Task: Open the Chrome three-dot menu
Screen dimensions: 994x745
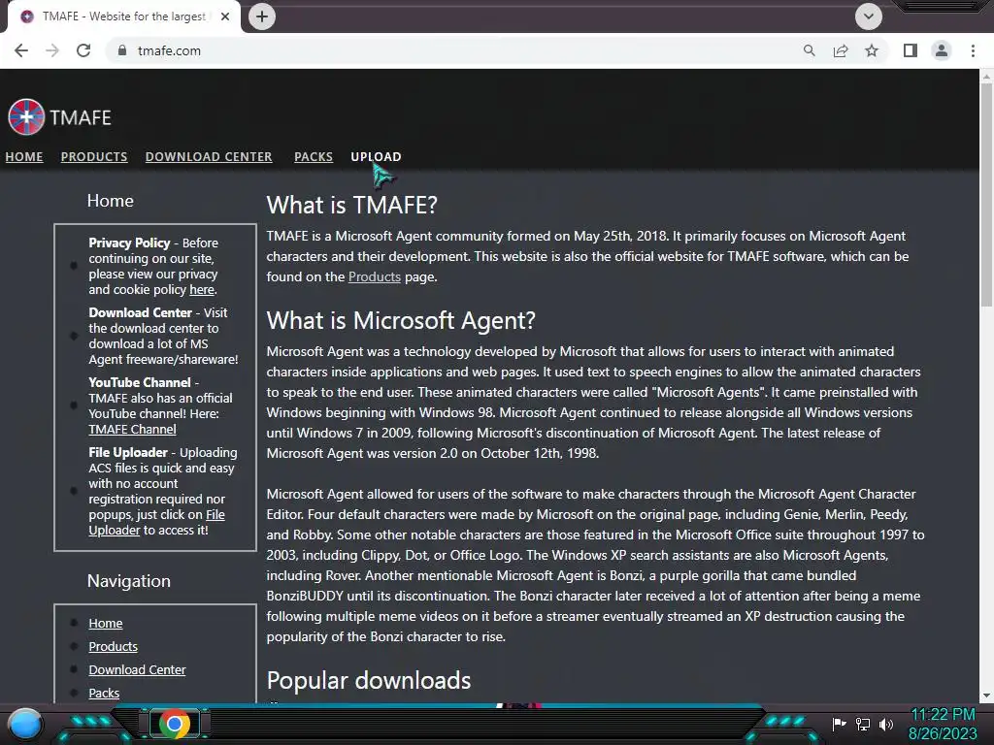Action: [x=973, y=50]
